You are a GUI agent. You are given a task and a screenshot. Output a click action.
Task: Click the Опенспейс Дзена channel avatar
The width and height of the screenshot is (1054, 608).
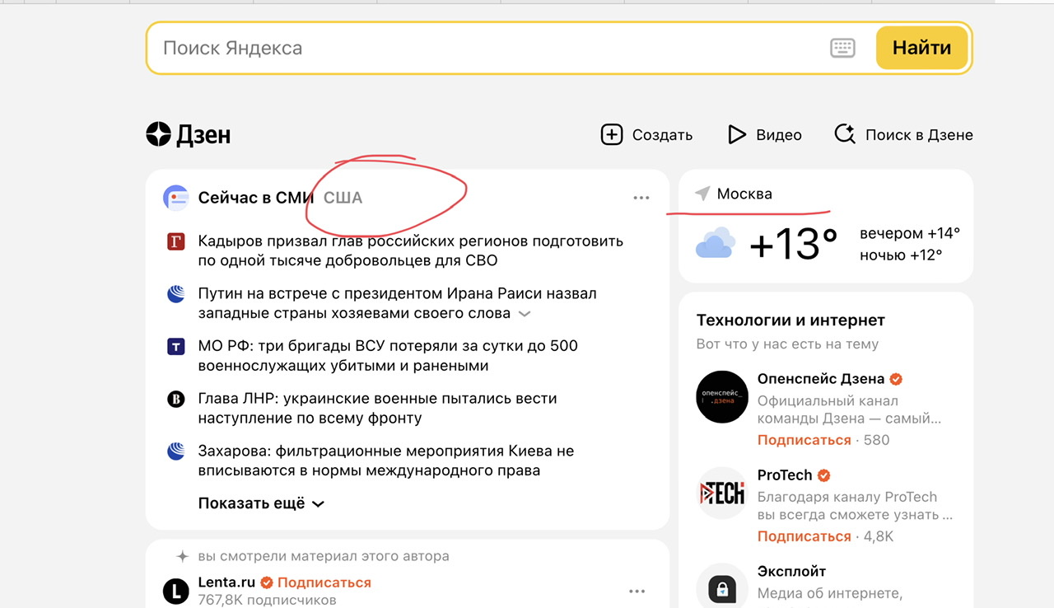click(x=722, y=397)
